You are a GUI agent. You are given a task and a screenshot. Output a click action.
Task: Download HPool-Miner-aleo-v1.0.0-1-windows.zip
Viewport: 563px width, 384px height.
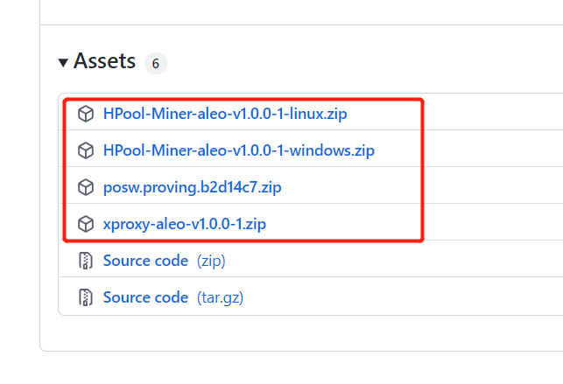(x=238, y=150)
